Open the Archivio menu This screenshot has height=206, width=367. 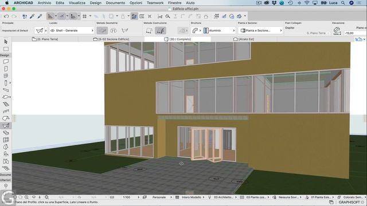44,3
